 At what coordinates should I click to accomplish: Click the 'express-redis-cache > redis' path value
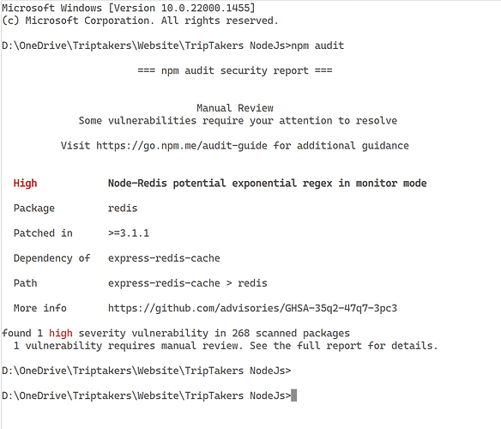click(x=188, y=283)
